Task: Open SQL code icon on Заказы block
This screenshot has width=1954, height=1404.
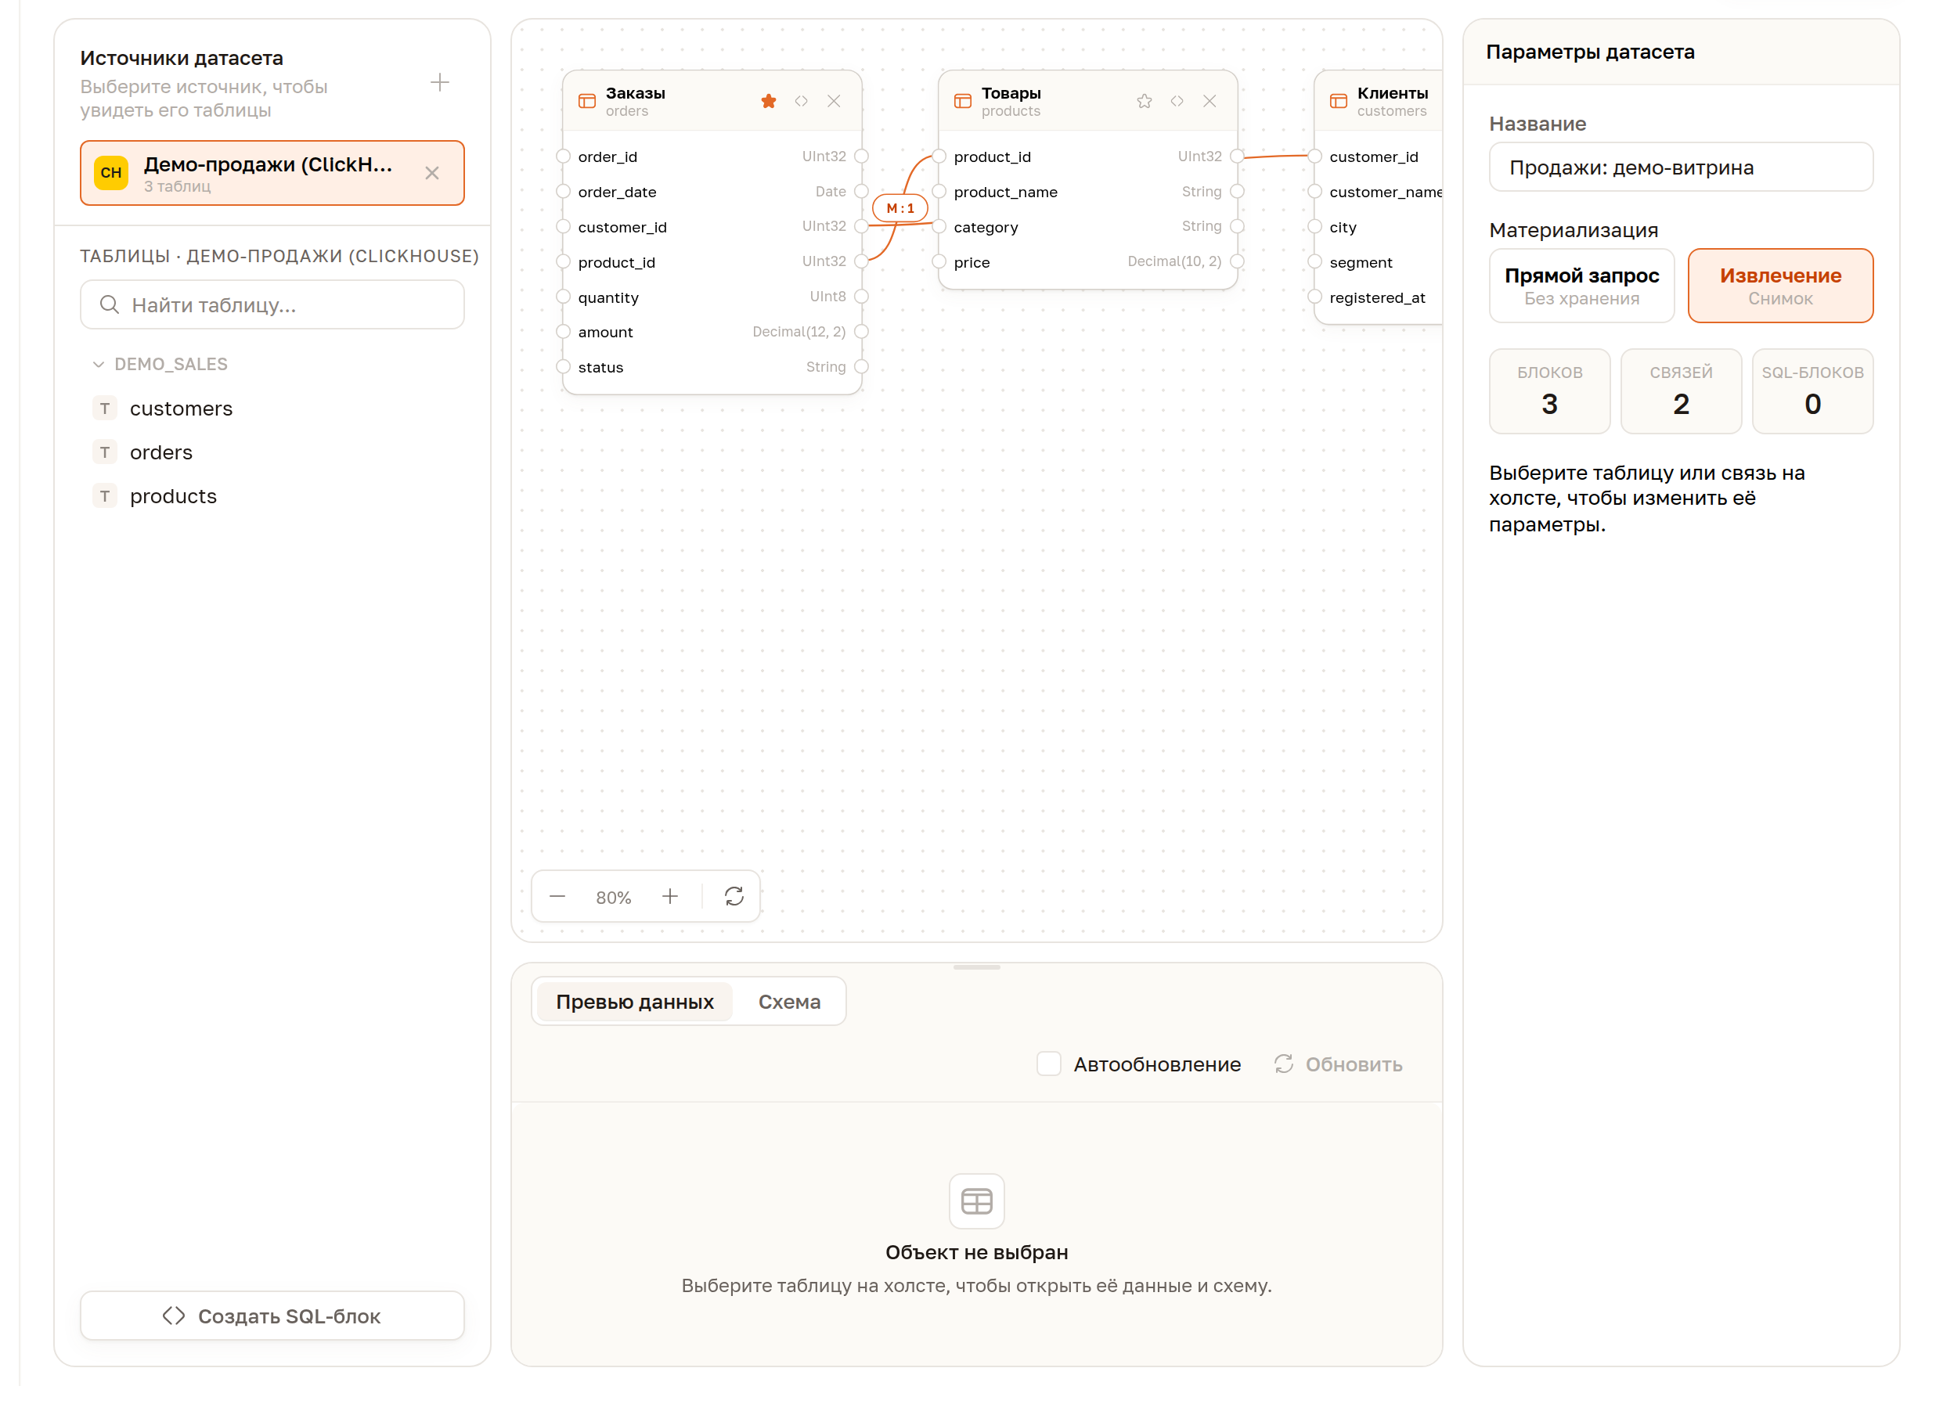Action: [x=801, y=101]
